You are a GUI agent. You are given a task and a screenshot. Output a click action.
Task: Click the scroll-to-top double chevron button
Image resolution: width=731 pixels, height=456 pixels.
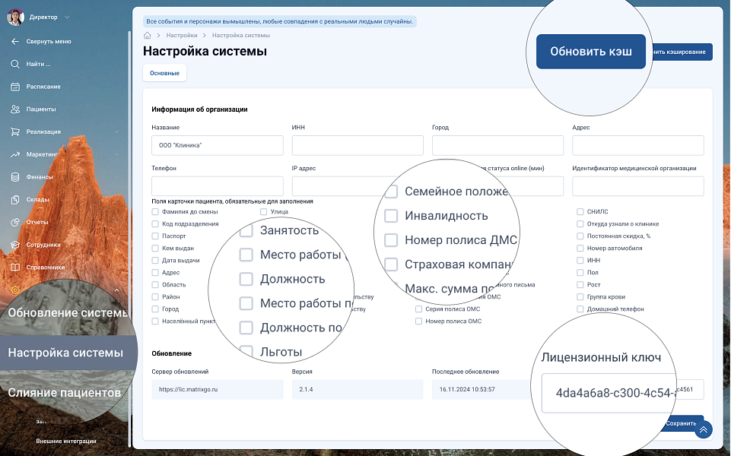(704, 429)
